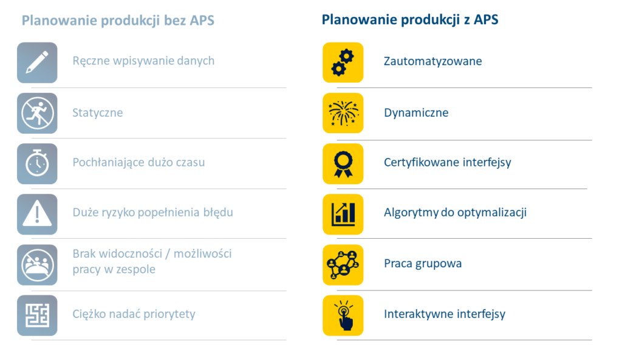Select the bar chart optimization icon
This screenshot has height=350, width=622.
pos(343,214)
